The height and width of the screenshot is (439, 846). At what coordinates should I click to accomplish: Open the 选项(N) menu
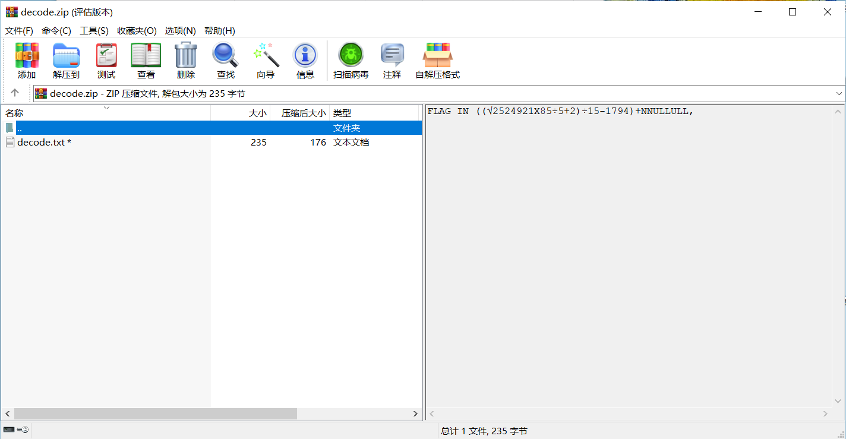click(180, 31)
